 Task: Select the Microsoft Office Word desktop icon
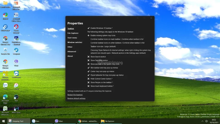click(x=16, y=17)
